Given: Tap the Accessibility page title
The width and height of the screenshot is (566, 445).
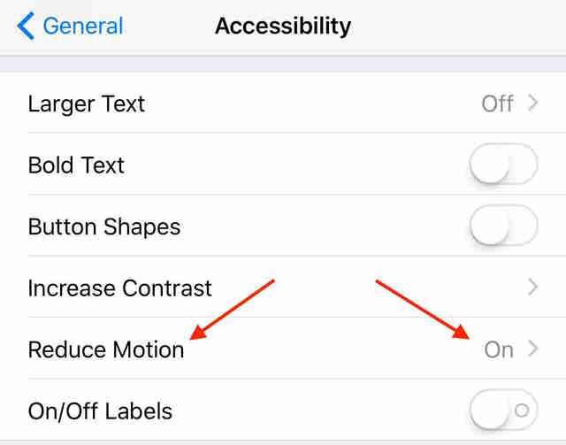Looking at the screenshot, I should click(283, 27).
